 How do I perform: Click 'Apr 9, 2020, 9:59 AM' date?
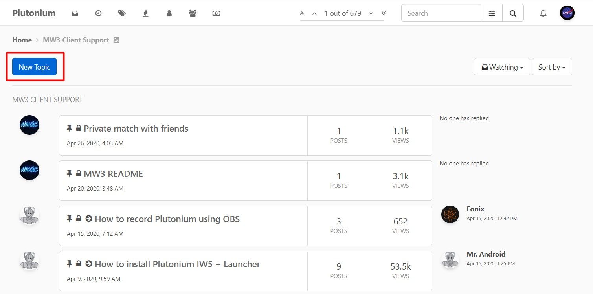[x=94, y=279]
